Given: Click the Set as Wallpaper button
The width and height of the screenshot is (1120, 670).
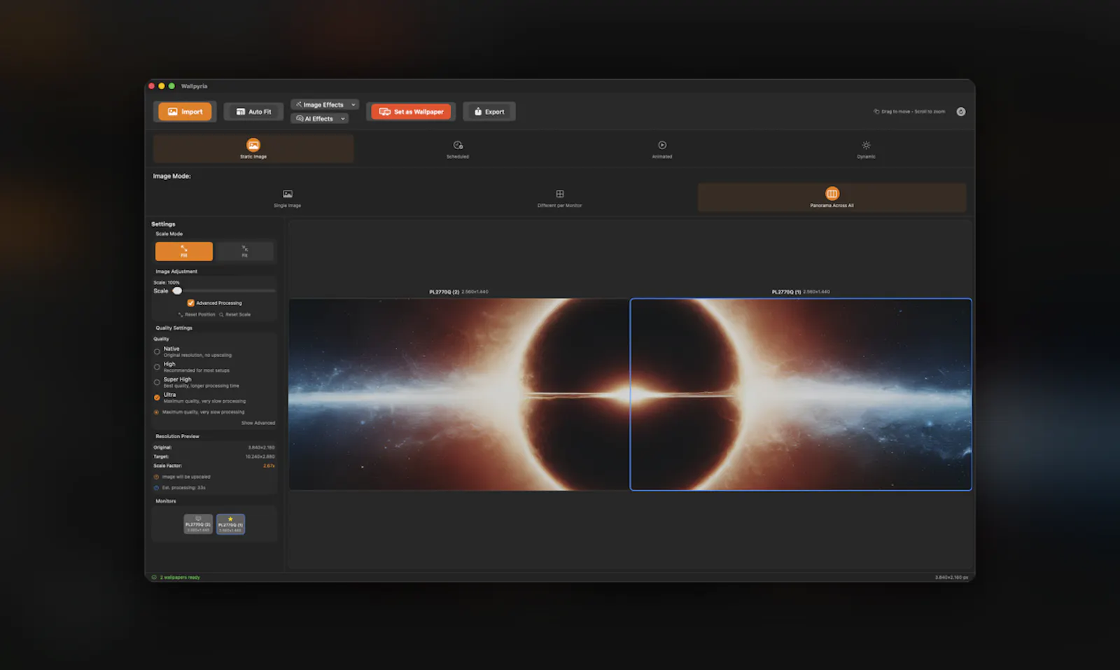Looking at the screenshot, I should point(411,111).
